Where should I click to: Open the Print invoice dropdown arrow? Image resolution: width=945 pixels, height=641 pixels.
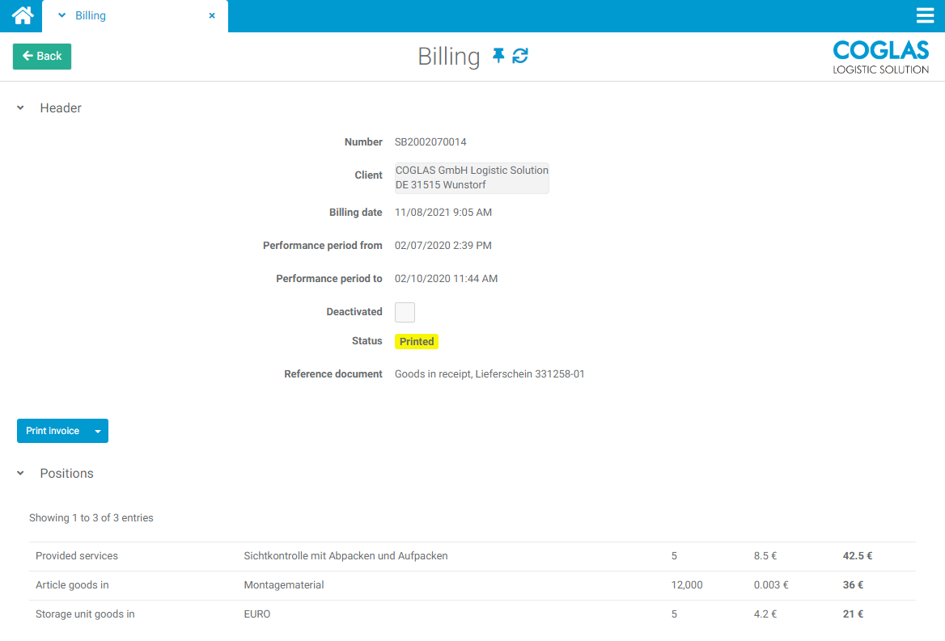[98, 432]
